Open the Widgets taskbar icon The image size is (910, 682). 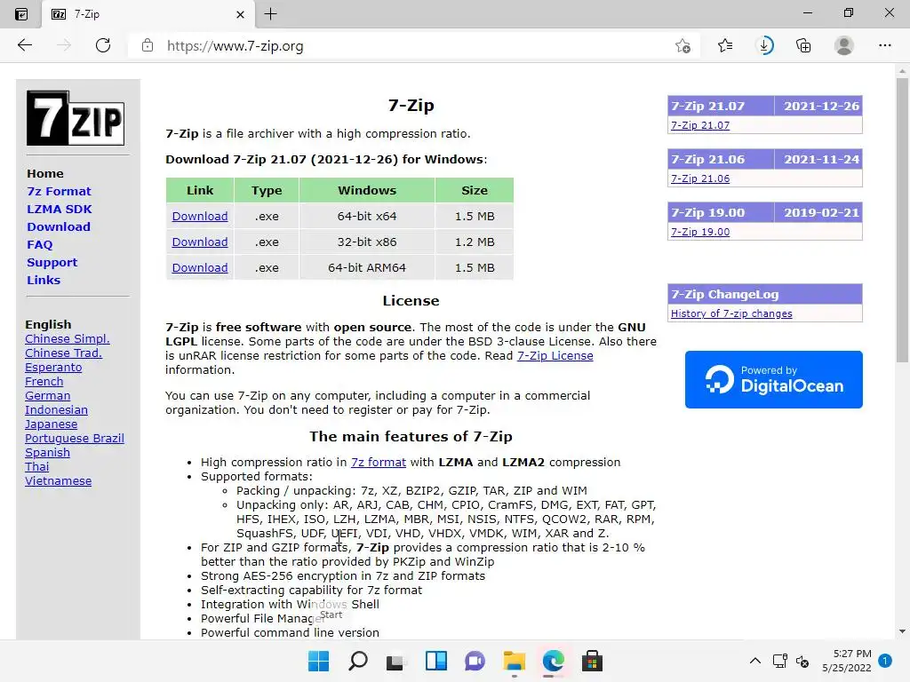point(435,661)
